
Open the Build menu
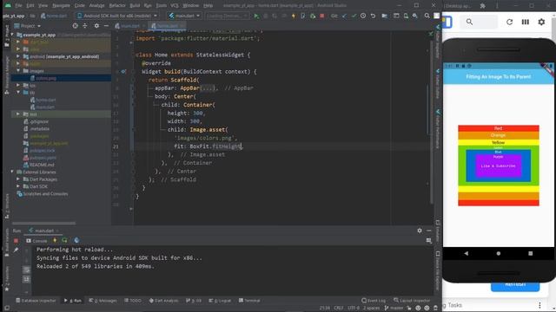point(135,6)
